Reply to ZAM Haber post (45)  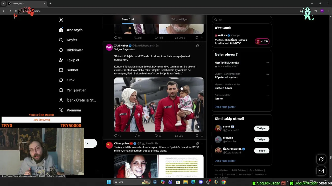click(x=117, y=136)
